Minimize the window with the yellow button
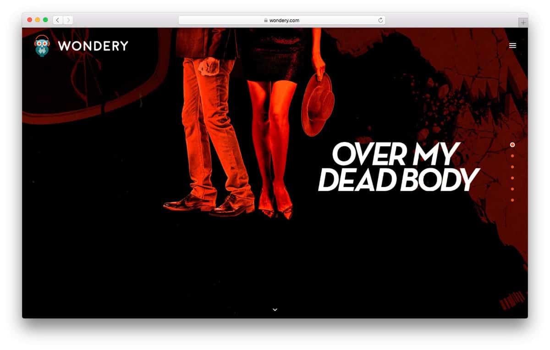This screenshot has width=550, height=350. tap(38, 20)
